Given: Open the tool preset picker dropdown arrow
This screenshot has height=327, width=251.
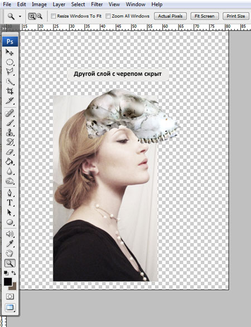Looking at the screenshot, I should point(20,16).
